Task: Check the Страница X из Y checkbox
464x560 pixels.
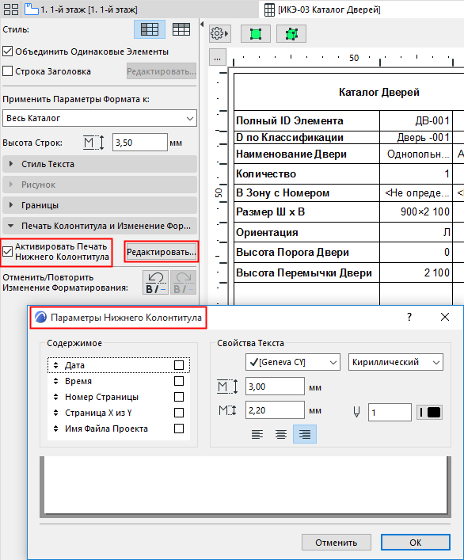Action: coord(179,413)
